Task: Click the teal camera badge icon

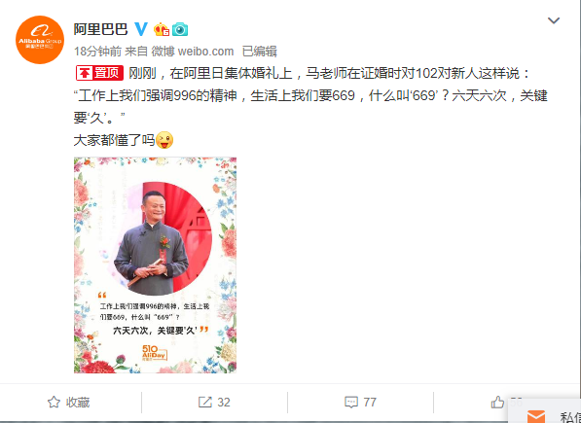Action: point(180,29)
